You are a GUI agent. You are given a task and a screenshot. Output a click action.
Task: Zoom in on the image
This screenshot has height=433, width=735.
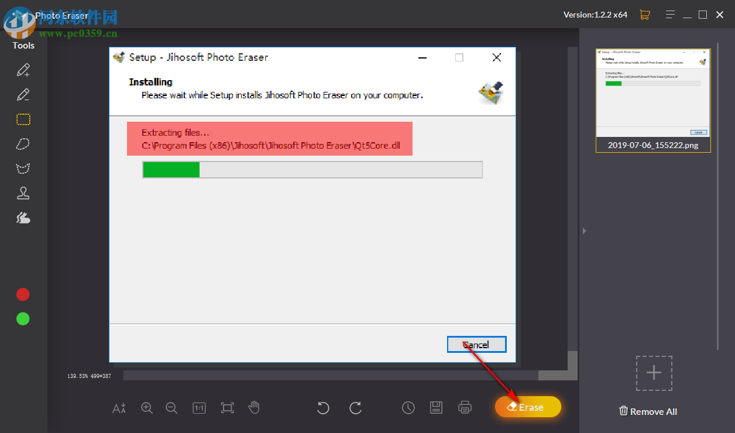point(147,408)
